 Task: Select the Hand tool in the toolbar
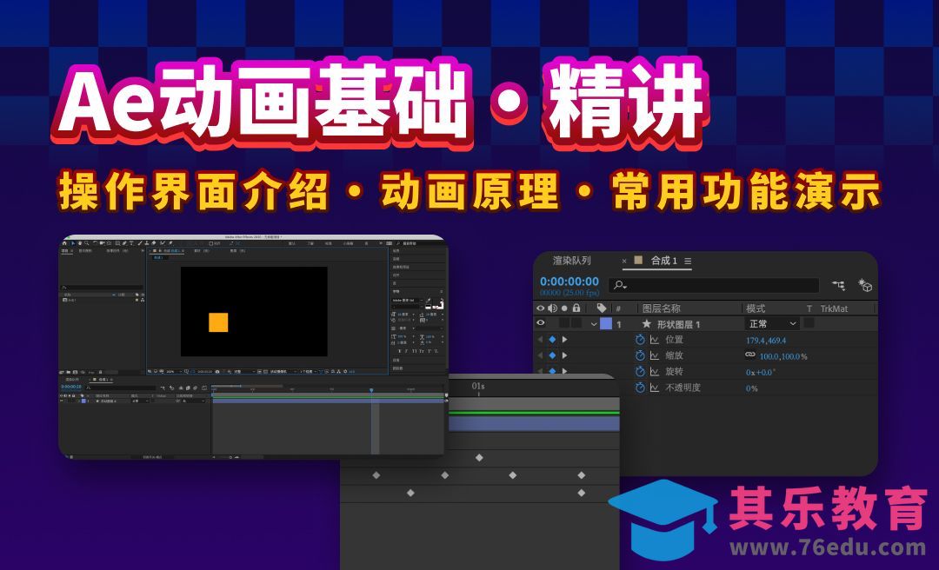(80, 243)
